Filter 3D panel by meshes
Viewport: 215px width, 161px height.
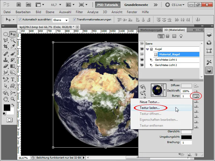point(167,36)
